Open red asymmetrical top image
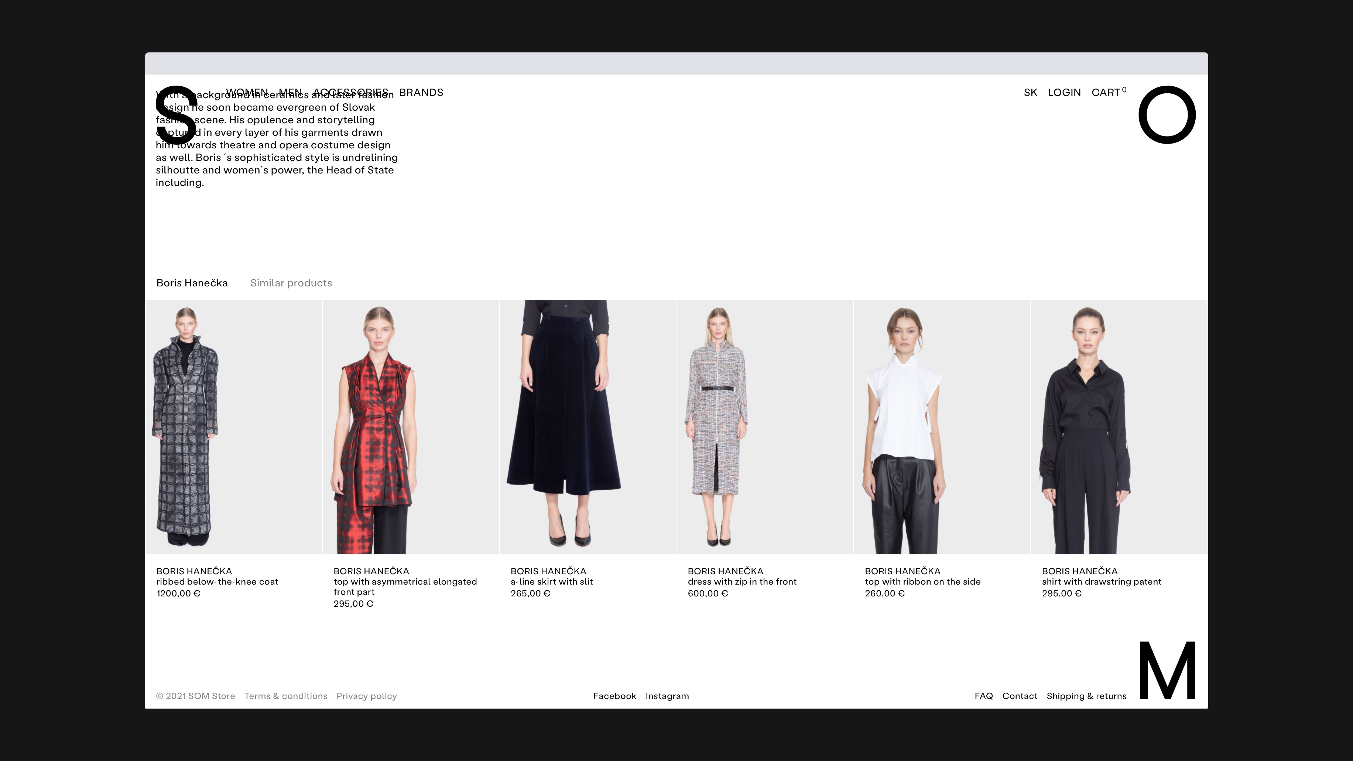This screenshot has height=761, width=1353. (x=411, y=427)
